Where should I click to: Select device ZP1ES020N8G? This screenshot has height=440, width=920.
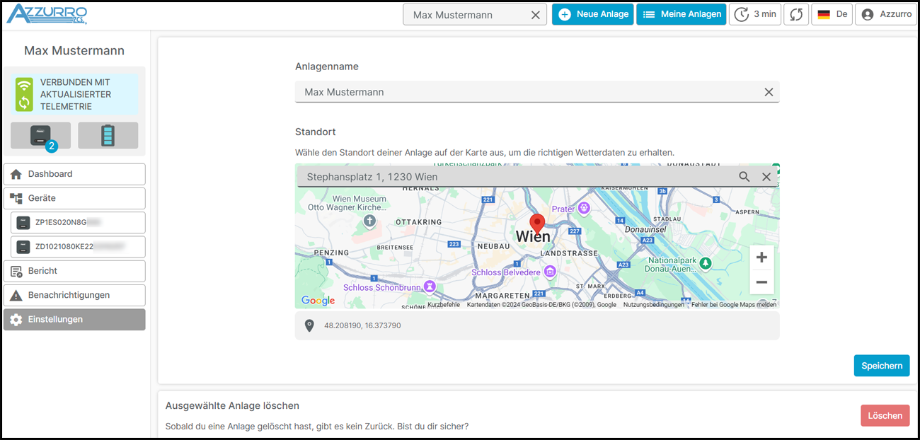pos(78,222)
